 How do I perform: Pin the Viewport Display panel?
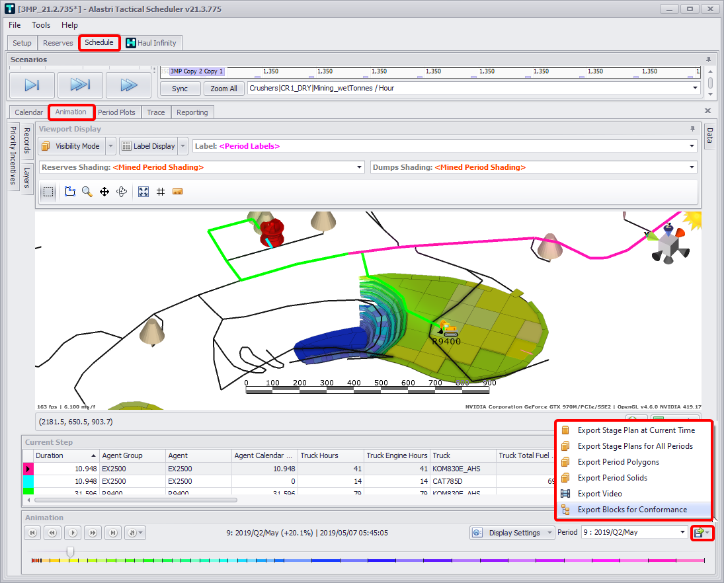692,129
